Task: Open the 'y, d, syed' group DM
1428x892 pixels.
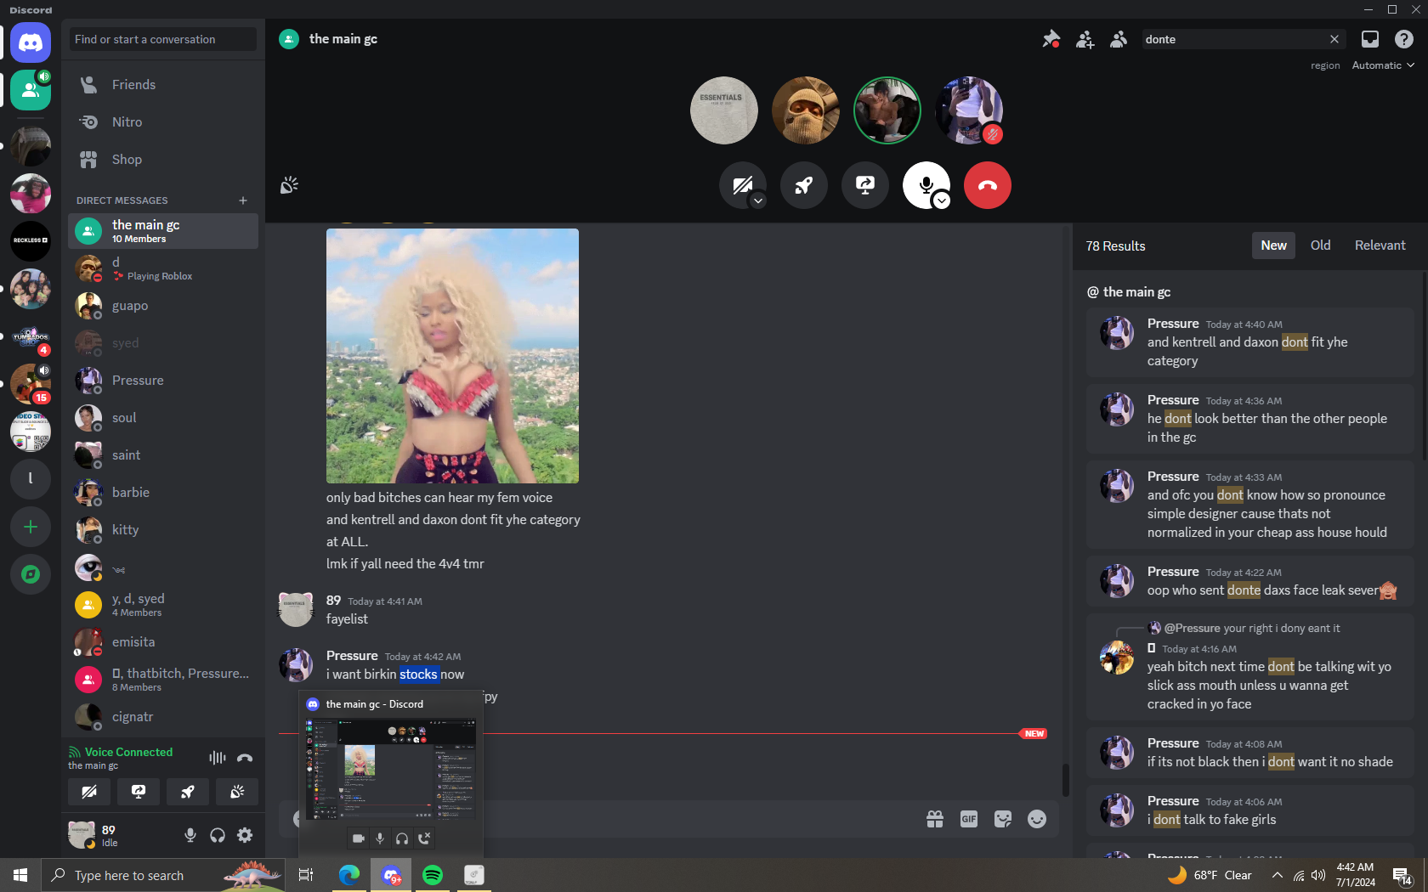Action: tap(163, 605)
